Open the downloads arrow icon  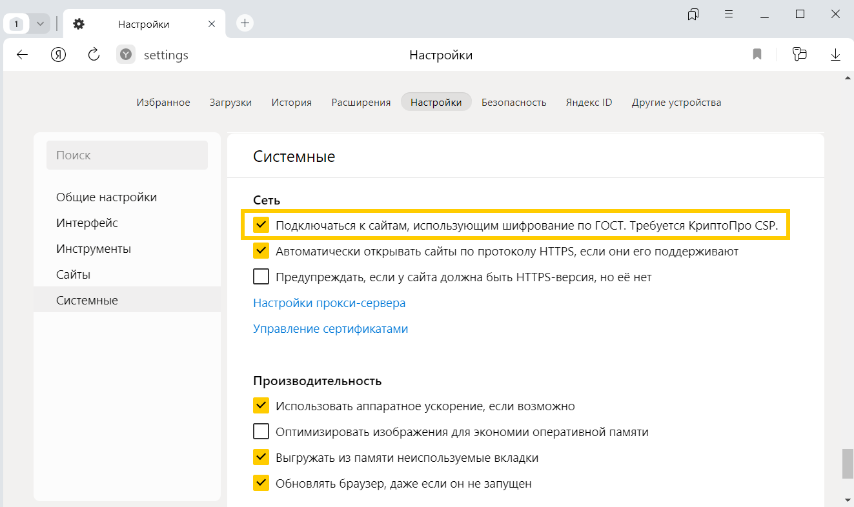835,55
